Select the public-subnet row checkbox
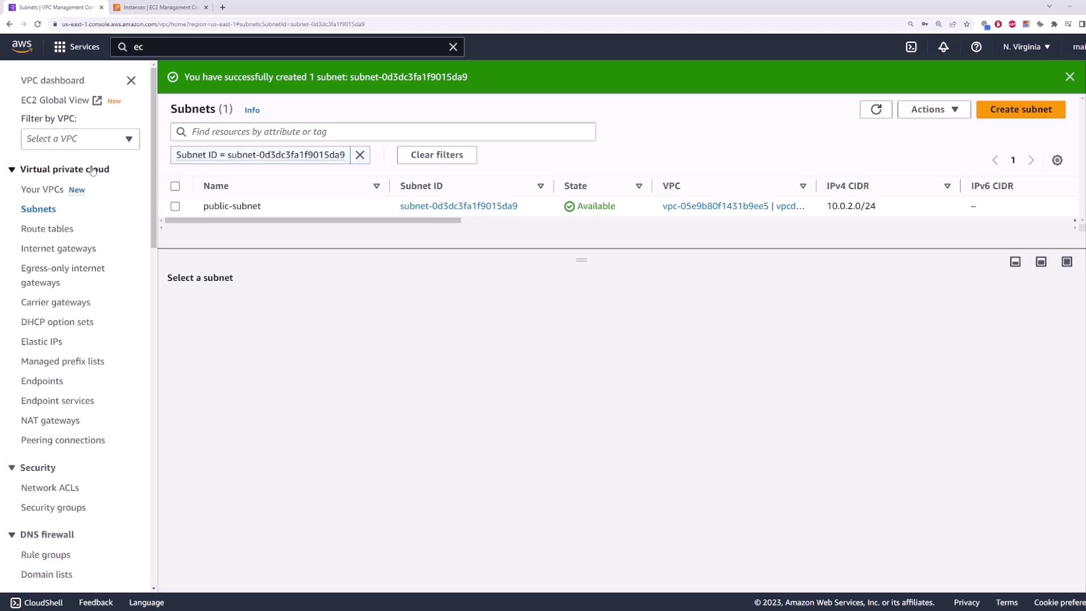 pyautogui.click(x=175, y=206)
